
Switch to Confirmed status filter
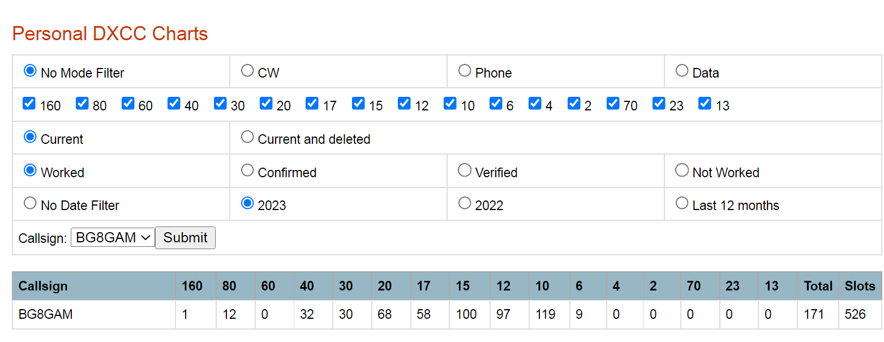coord(247,170)
